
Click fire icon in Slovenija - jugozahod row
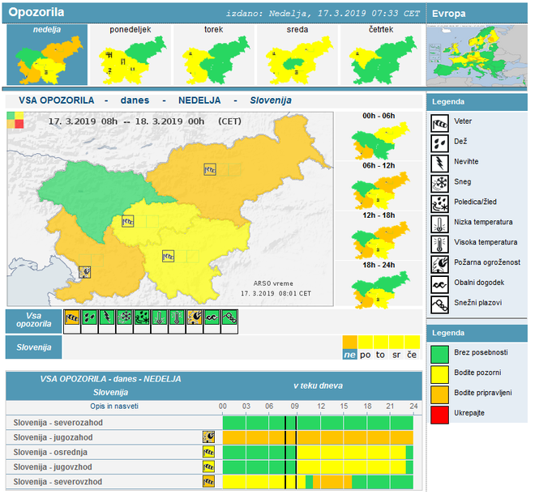pos(208,437)
